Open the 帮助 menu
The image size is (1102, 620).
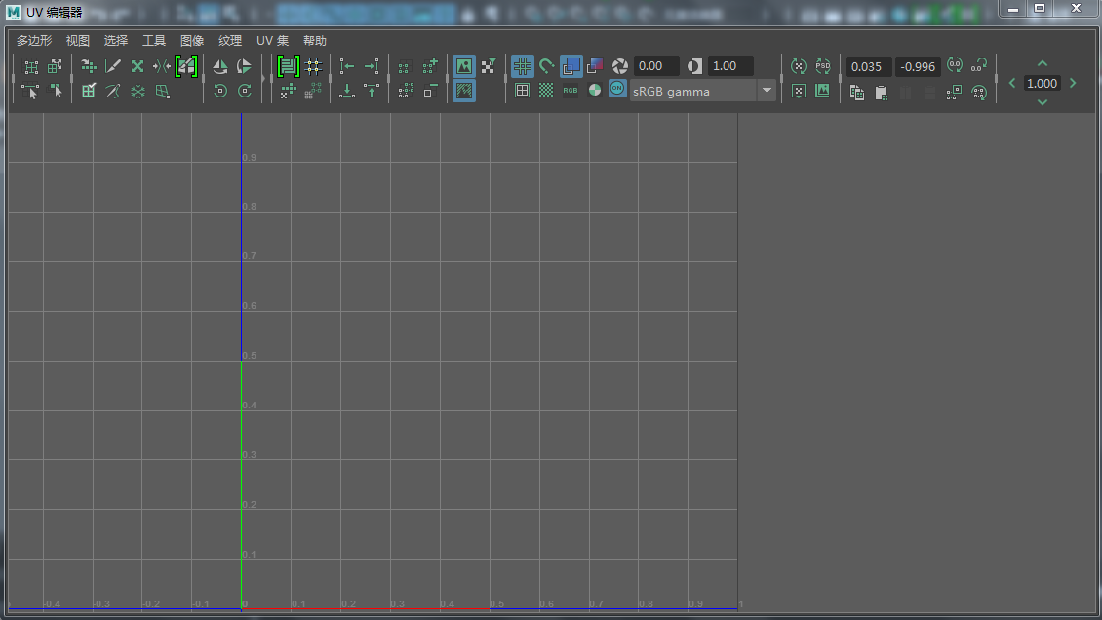(315, 41)
